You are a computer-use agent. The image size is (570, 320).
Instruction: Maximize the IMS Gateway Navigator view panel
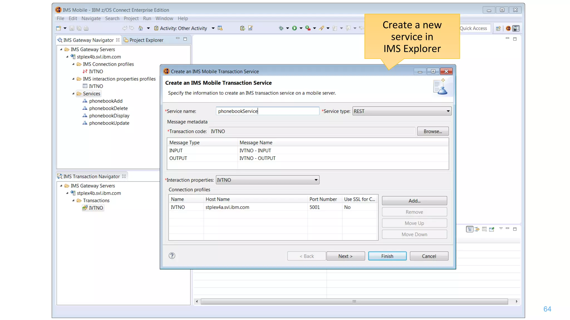tap(185, 39)
